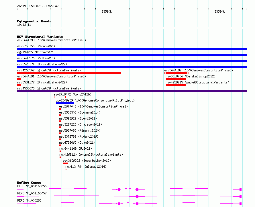Screen dimensions: 255x207
Task: Select the red bar under esv3659352
Action: coord(66,163)
